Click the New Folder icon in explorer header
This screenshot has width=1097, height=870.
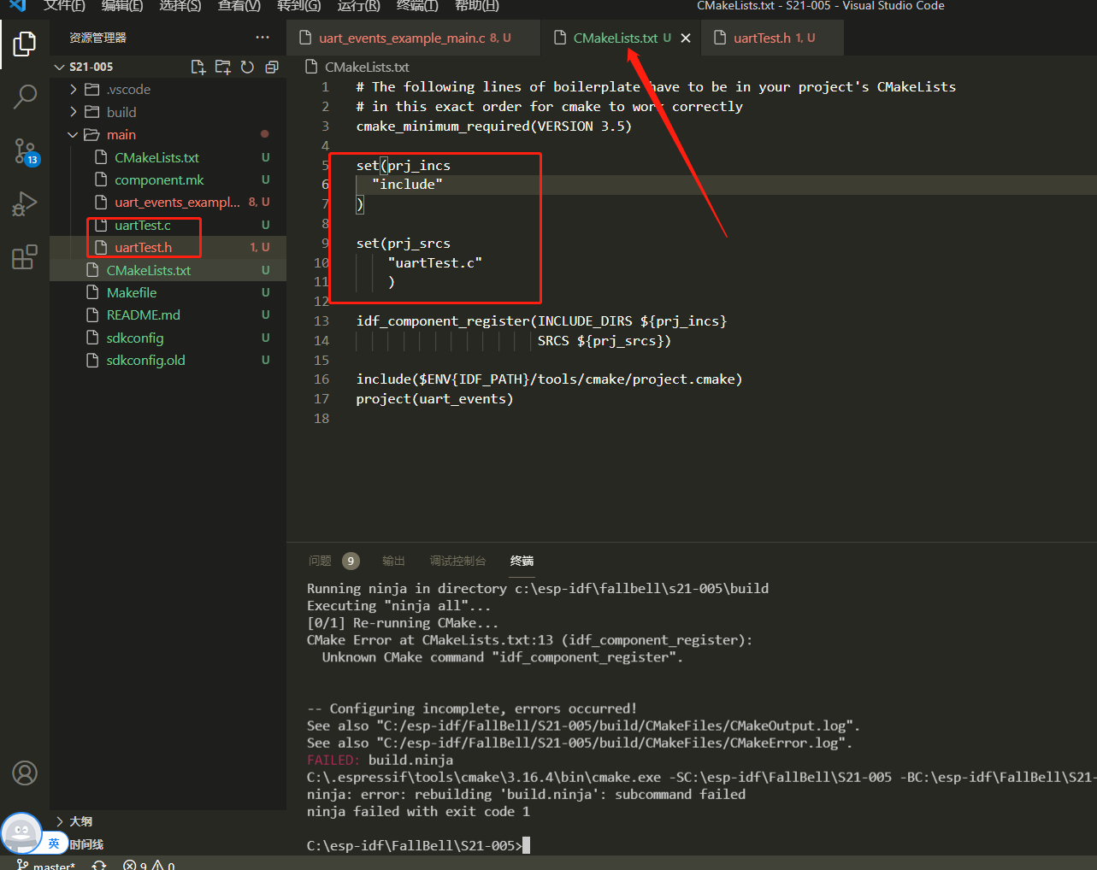point(223,67)
